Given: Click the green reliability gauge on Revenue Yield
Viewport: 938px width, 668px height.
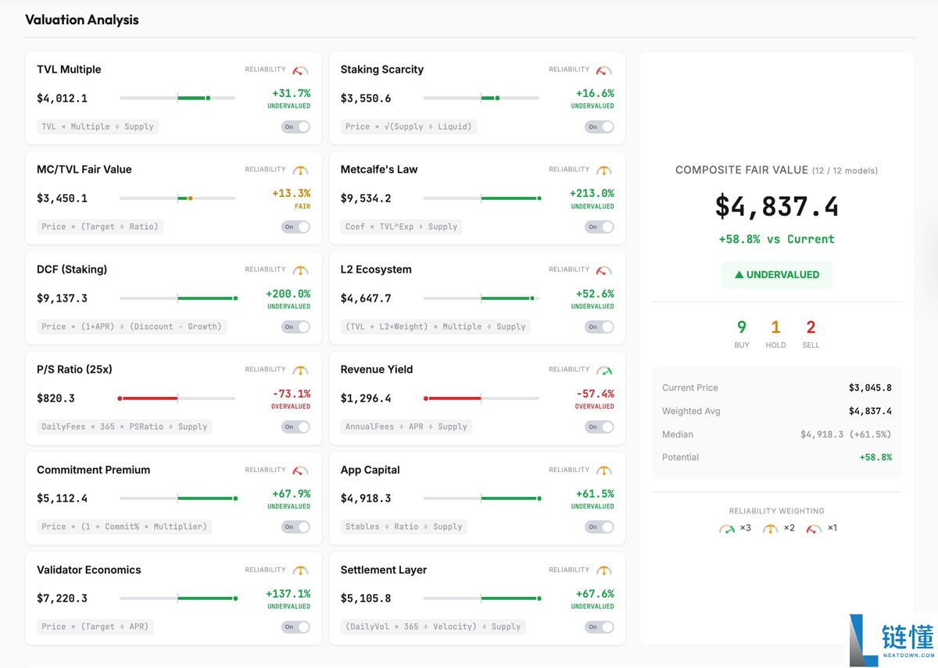Looking at the screenshot, I should (x=604, y=370).
